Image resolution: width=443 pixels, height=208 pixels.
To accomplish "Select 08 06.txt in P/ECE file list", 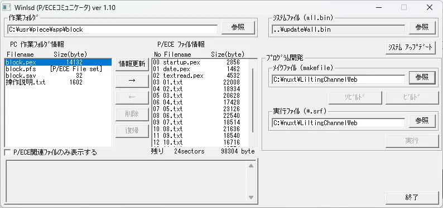I will tap(200, 116).
